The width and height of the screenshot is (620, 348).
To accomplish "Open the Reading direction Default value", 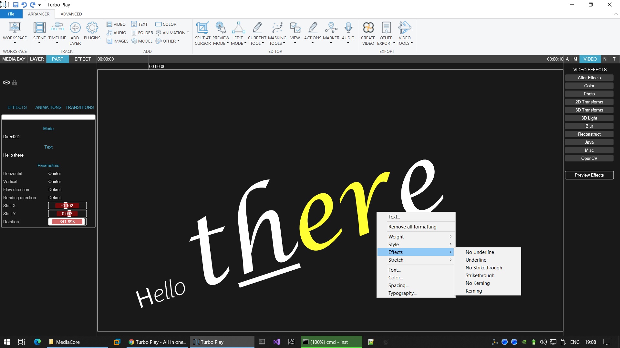I will (55, 198).
